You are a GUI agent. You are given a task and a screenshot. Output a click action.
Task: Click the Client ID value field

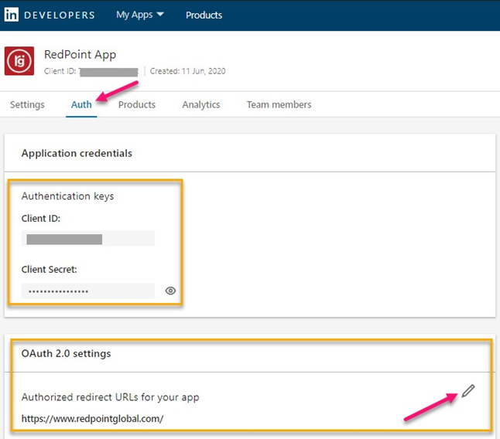[87, 239]
